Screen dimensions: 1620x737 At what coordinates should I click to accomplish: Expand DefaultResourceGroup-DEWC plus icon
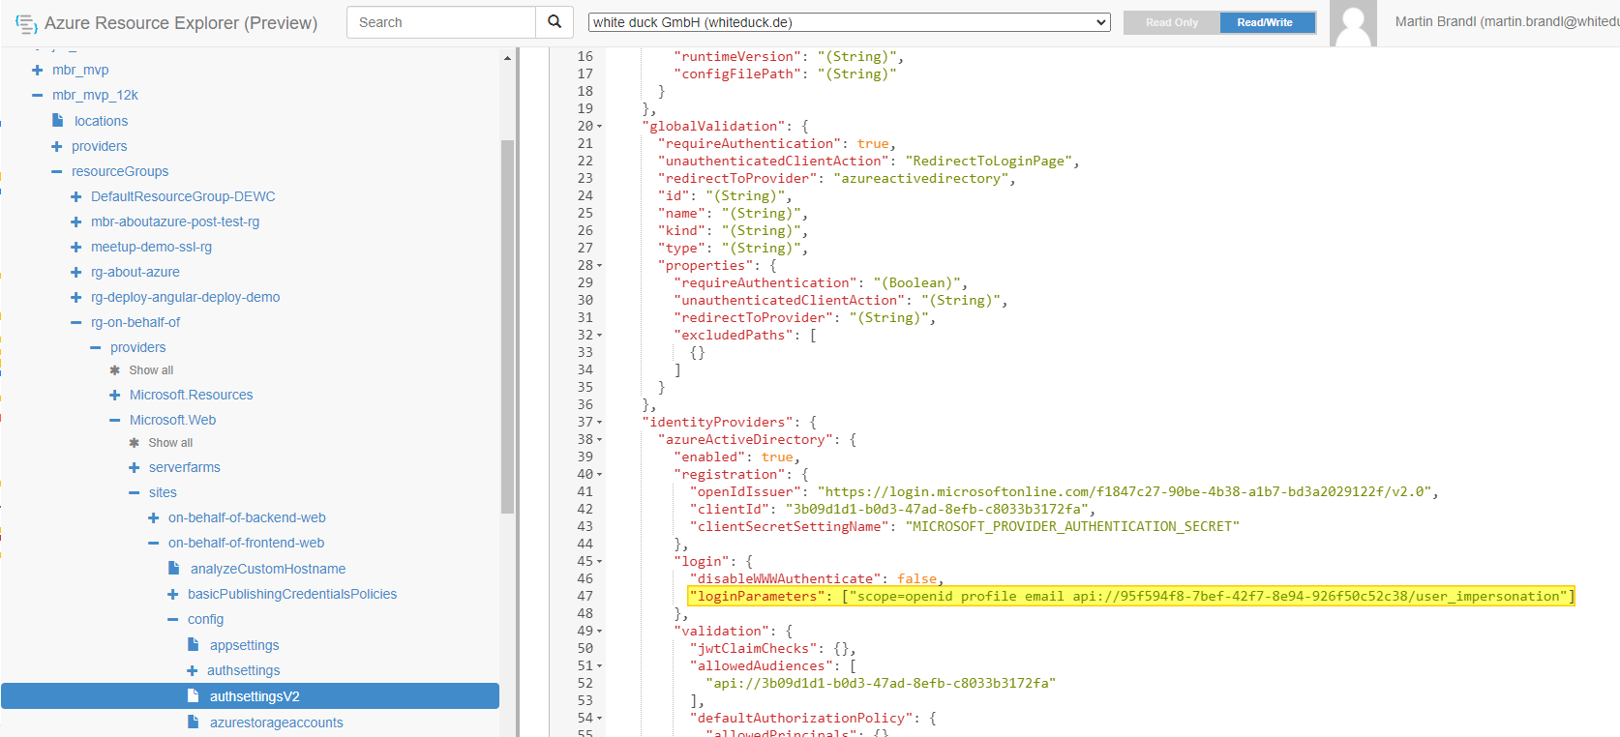(76, 196)
